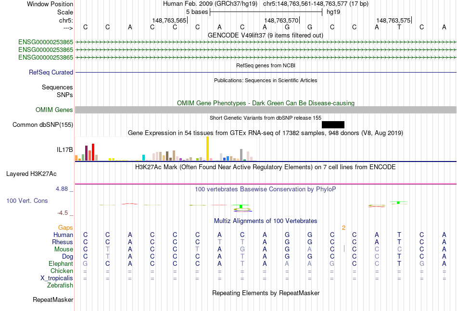Click the cyan GTEx expression bar
The width and height of the screenshot is (457, 311).
pyautogui.click(x=143, y=158)
